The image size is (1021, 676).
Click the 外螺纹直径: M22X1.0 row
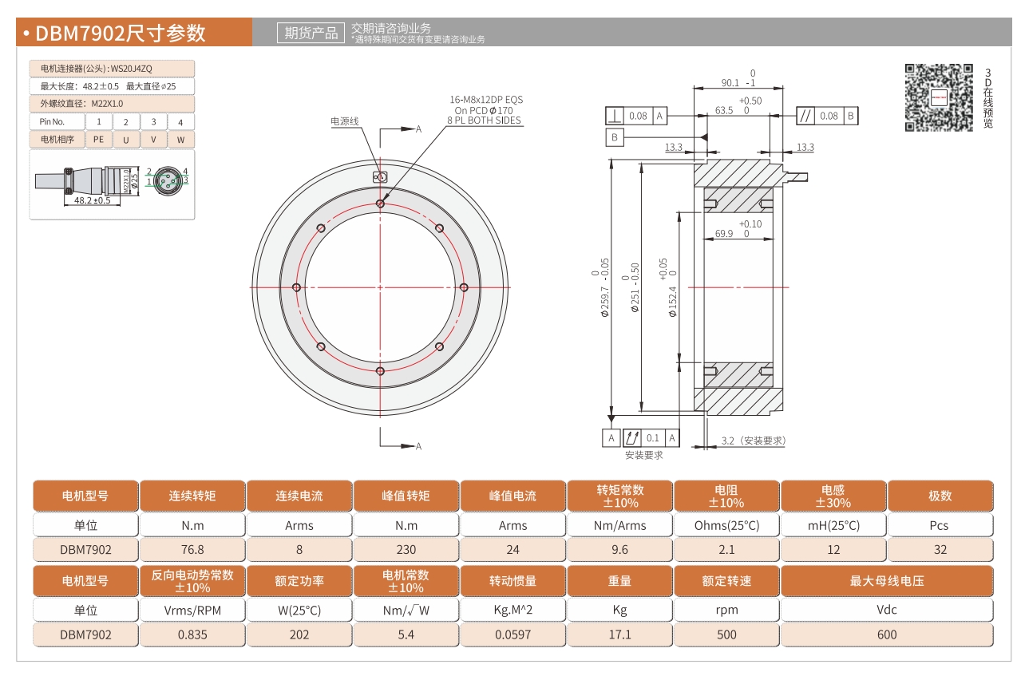pos(112,104)
